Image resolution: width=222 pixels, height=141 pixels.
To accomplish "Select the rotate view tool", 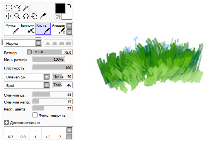I will pyautogui.click(x=26, y=16).
